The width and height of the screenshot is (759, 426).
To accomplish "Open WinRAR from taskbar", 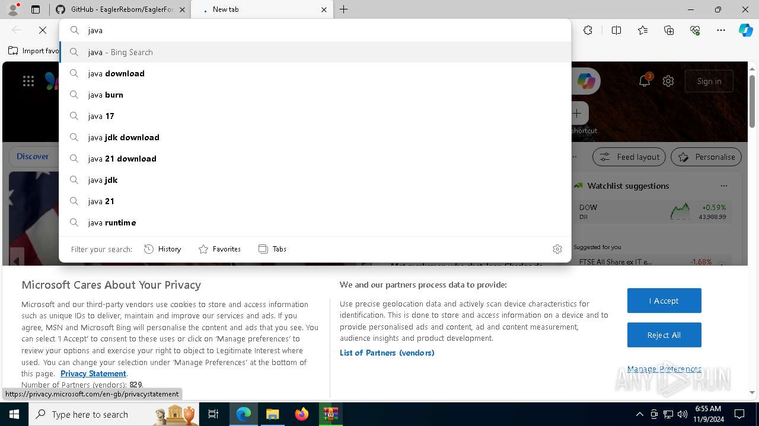I will tap(330, 414).
